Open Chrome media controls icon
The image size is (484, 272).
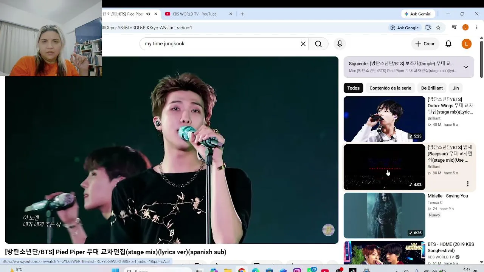tap(454, 28)
